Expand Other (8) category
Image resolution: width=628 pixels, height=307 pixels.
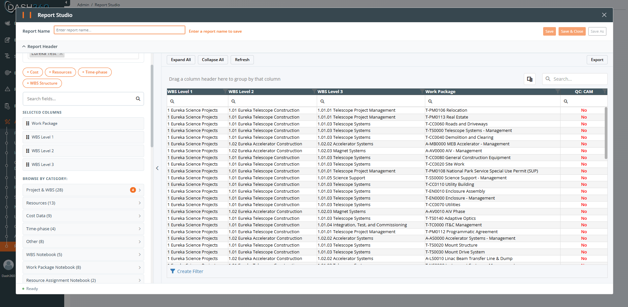tap(83, 242)
